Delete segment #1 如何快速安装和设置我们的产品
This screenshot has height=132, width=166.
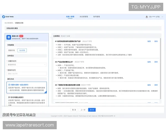point(156,41)
